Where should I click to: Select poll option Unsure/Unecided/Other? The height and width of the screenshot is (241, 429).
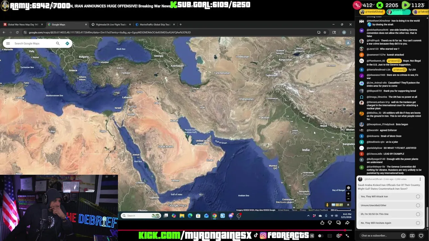pyautogui.click(x=390, y=205)
